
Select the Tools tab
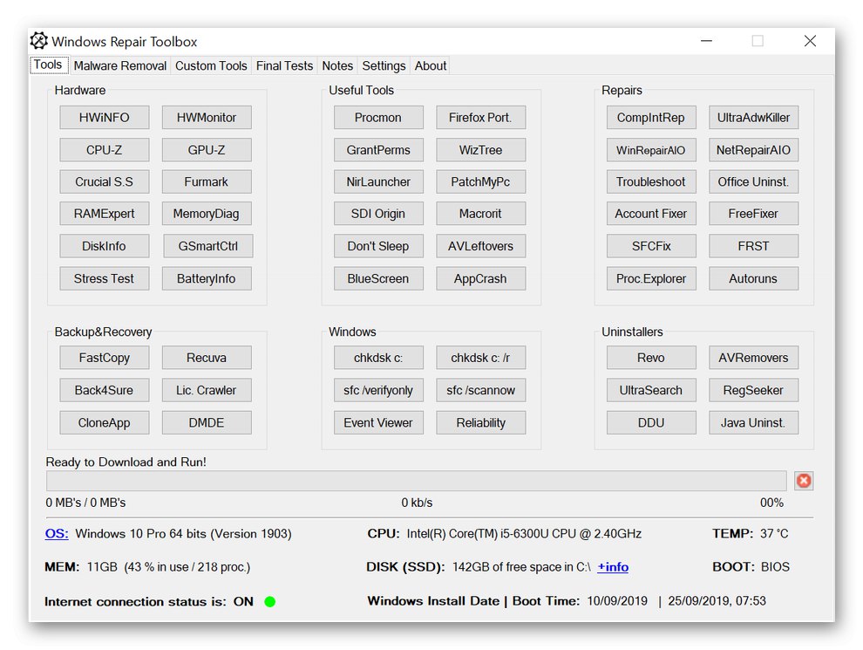tap(49, 65)
